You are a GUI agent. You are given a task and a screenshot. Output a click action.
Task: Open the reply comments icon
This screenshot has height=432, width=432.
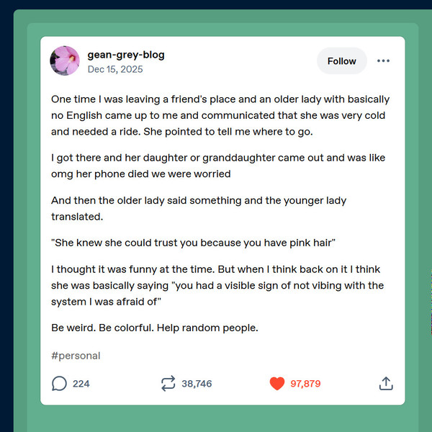pos(59,384)
